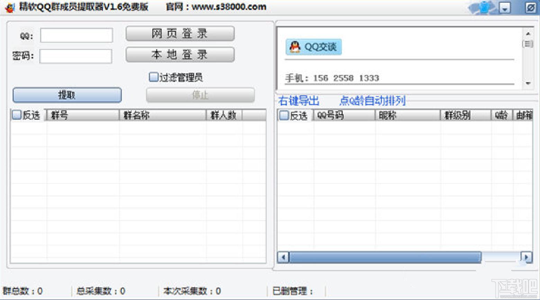The image size is (540, 300).
Task: Click the 总采集数 : 0 status entry
Action: pos(101,291)
